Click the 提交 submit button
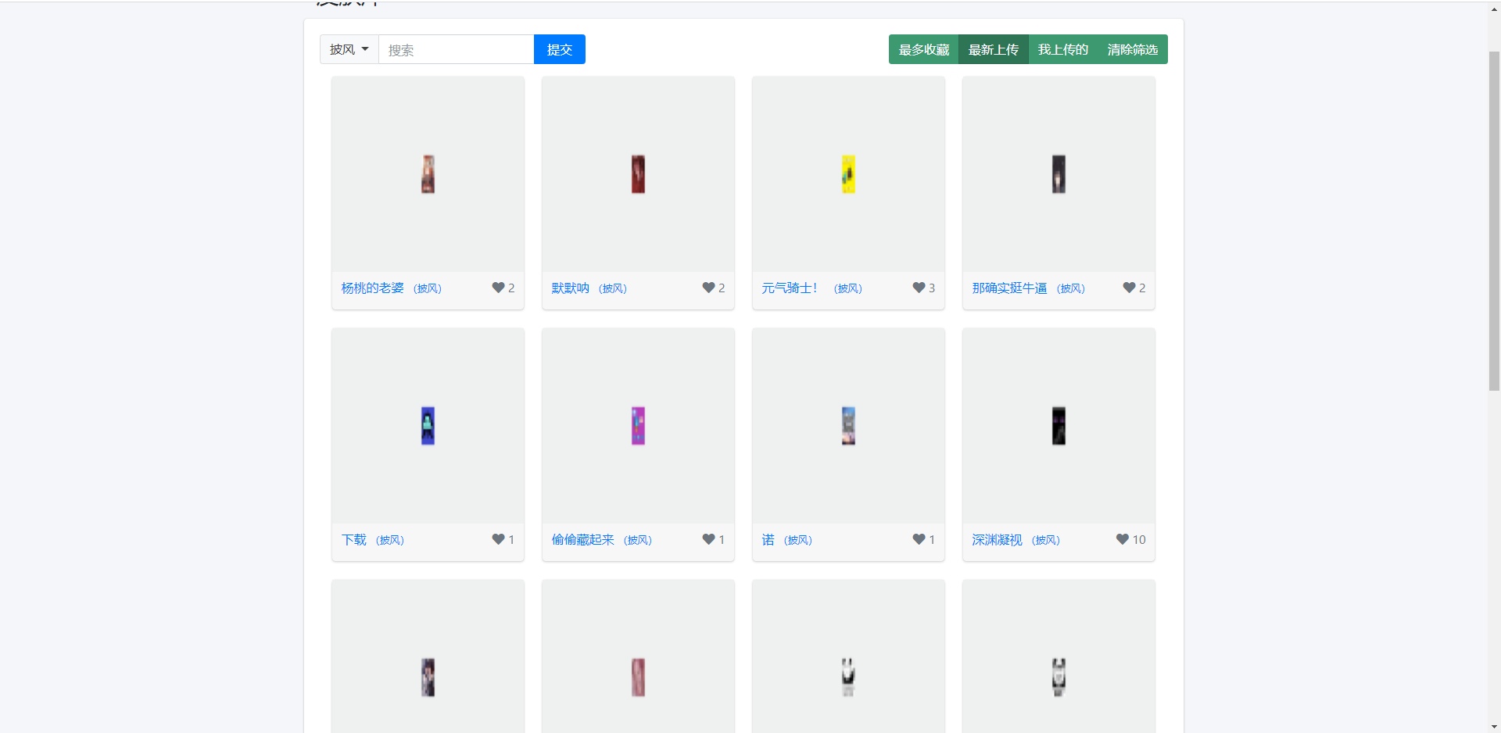The height and width of the screenshot is (733, 1501). point(559,49)
